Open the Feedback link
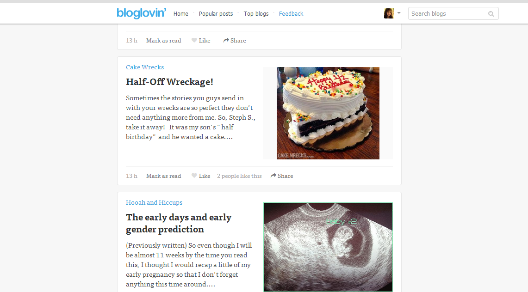528x292 pixels. pyautogui.click(x=291, y=14)
